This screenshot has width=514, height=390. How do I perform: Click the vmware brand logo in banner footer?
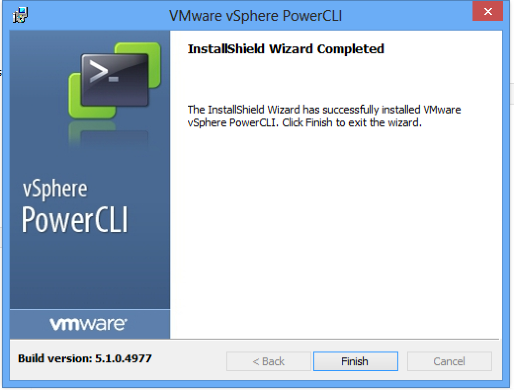tap(88, 324)
